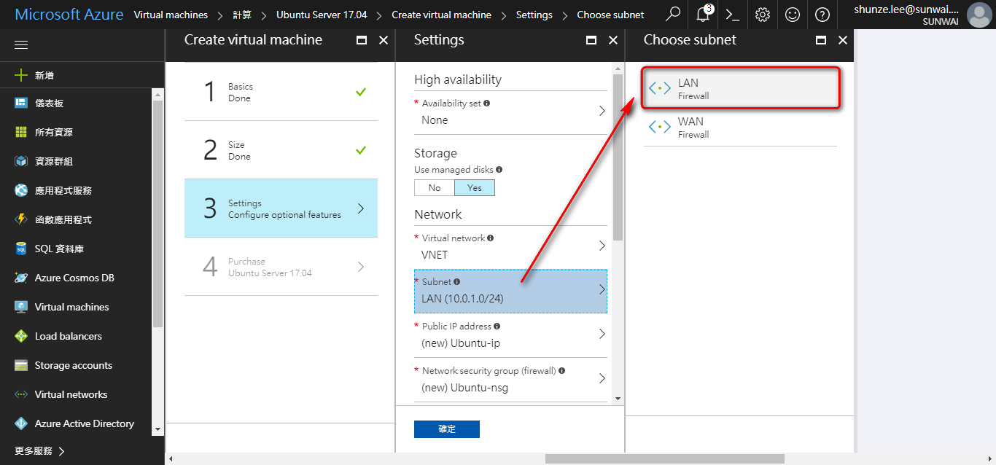Click the SQL 資料庫 icon

(x=21, y=249)
